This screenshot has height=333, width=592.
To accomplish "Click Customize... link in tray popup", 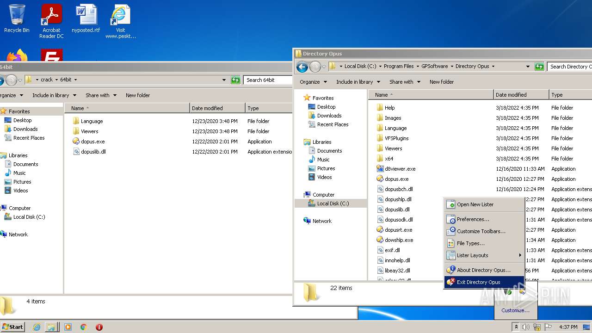I will pyautogui.click(x=515, y=310).
